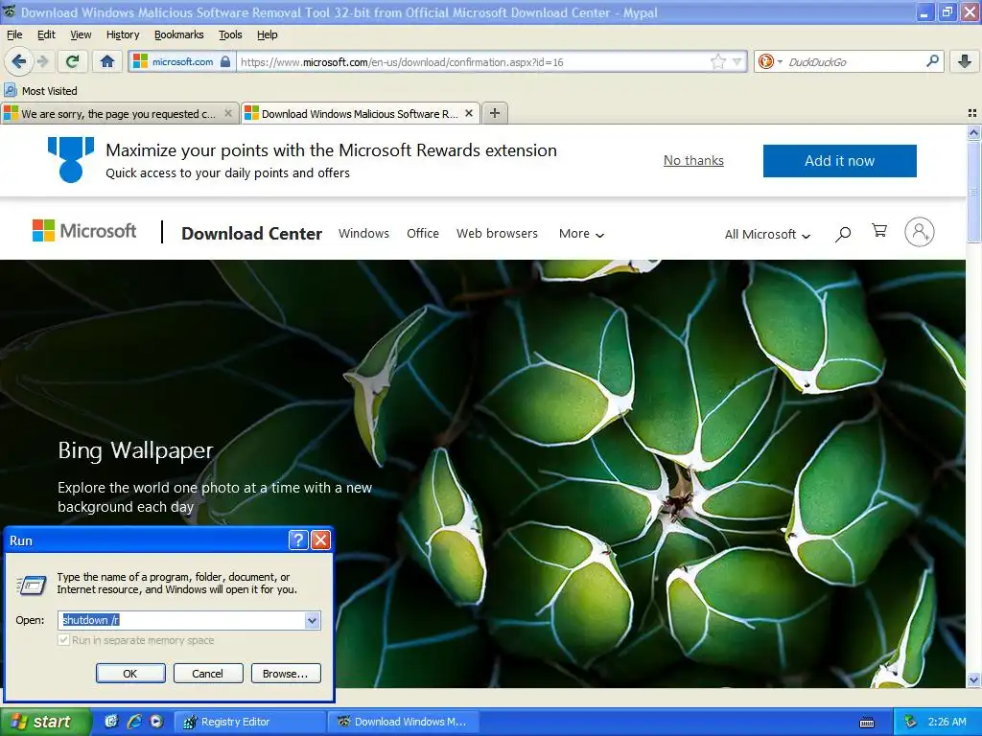Close the Run dialog with red X
The image size is (982, 736).
[x=320, y=540]
